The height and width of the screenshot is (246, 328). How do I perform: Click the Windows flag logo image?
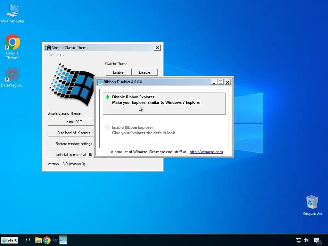point(72,85)
